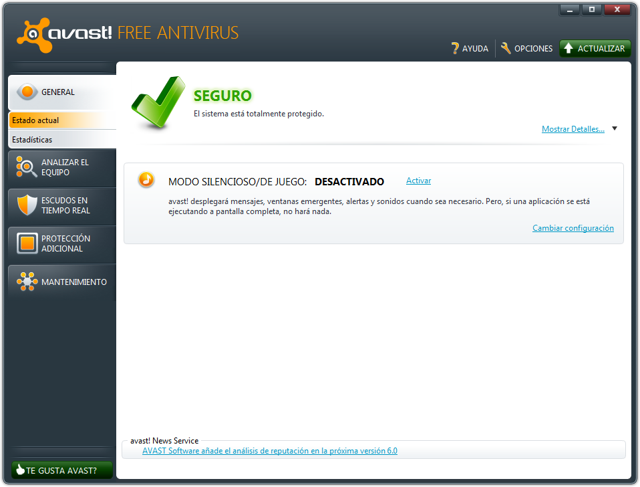Click the green Actualizar button
The width and height of the screenshot is (640, 487).
point(595,49)
